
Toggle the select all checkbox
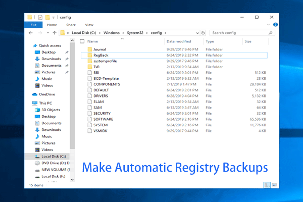point(82,41)
